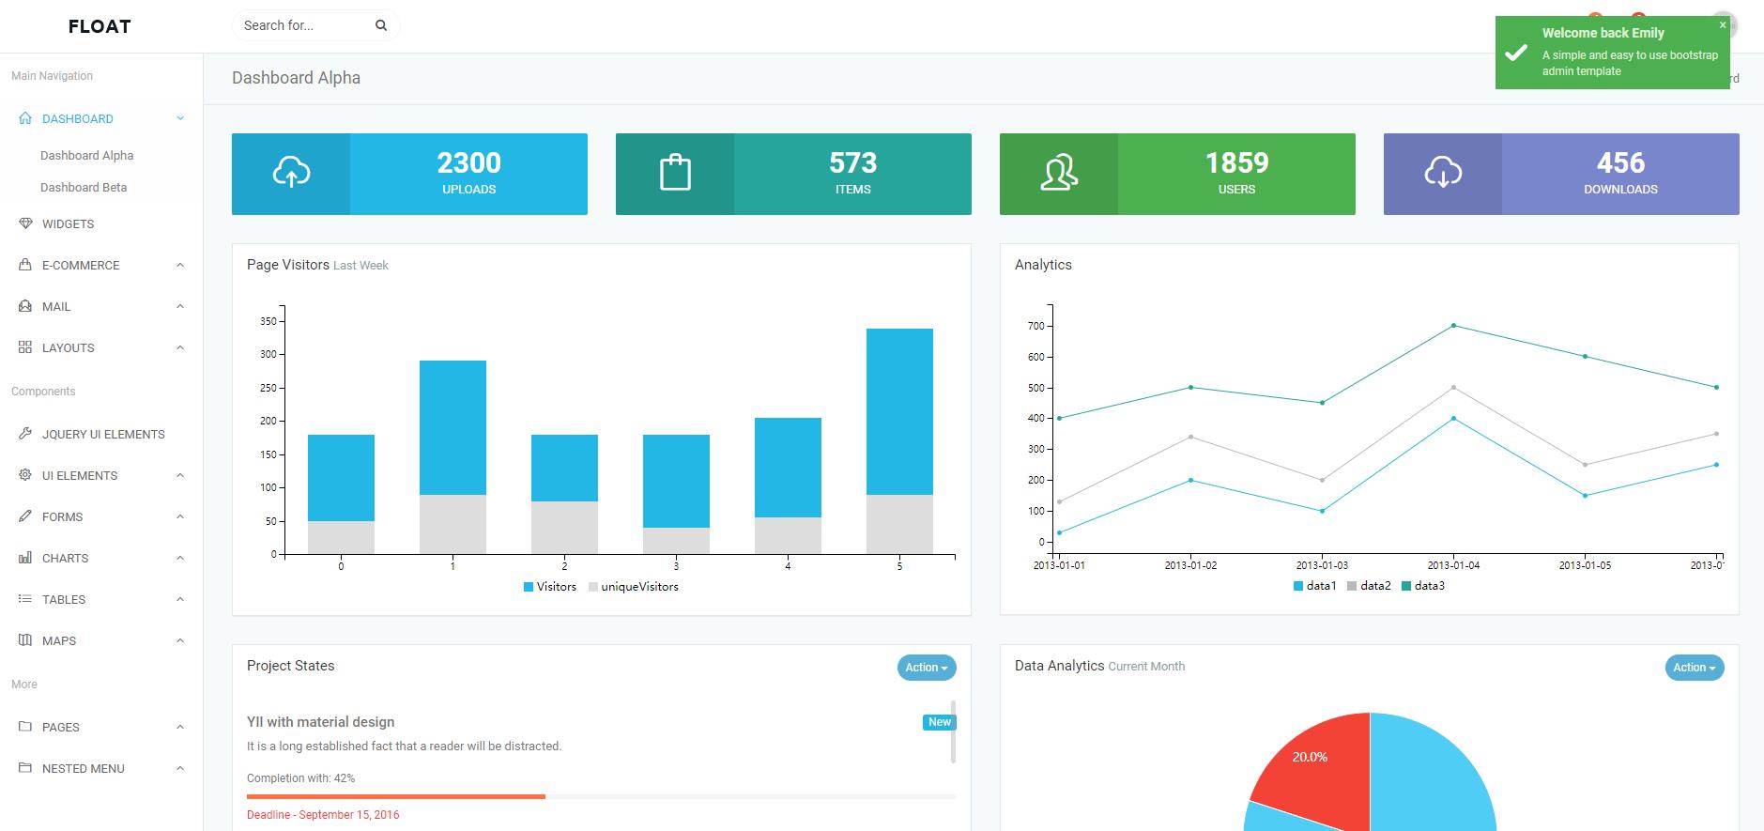Viewport: 1764px width, 831px height.
Task: Click the FLOAT logo link
Action: [x=100, y=26]
